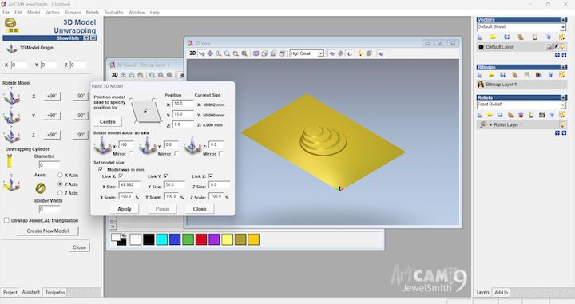Click the light bulb icon in 3D View toolbar
Image resolution: width=575 pixels, height=304 pixels.
tap(360, 53)
